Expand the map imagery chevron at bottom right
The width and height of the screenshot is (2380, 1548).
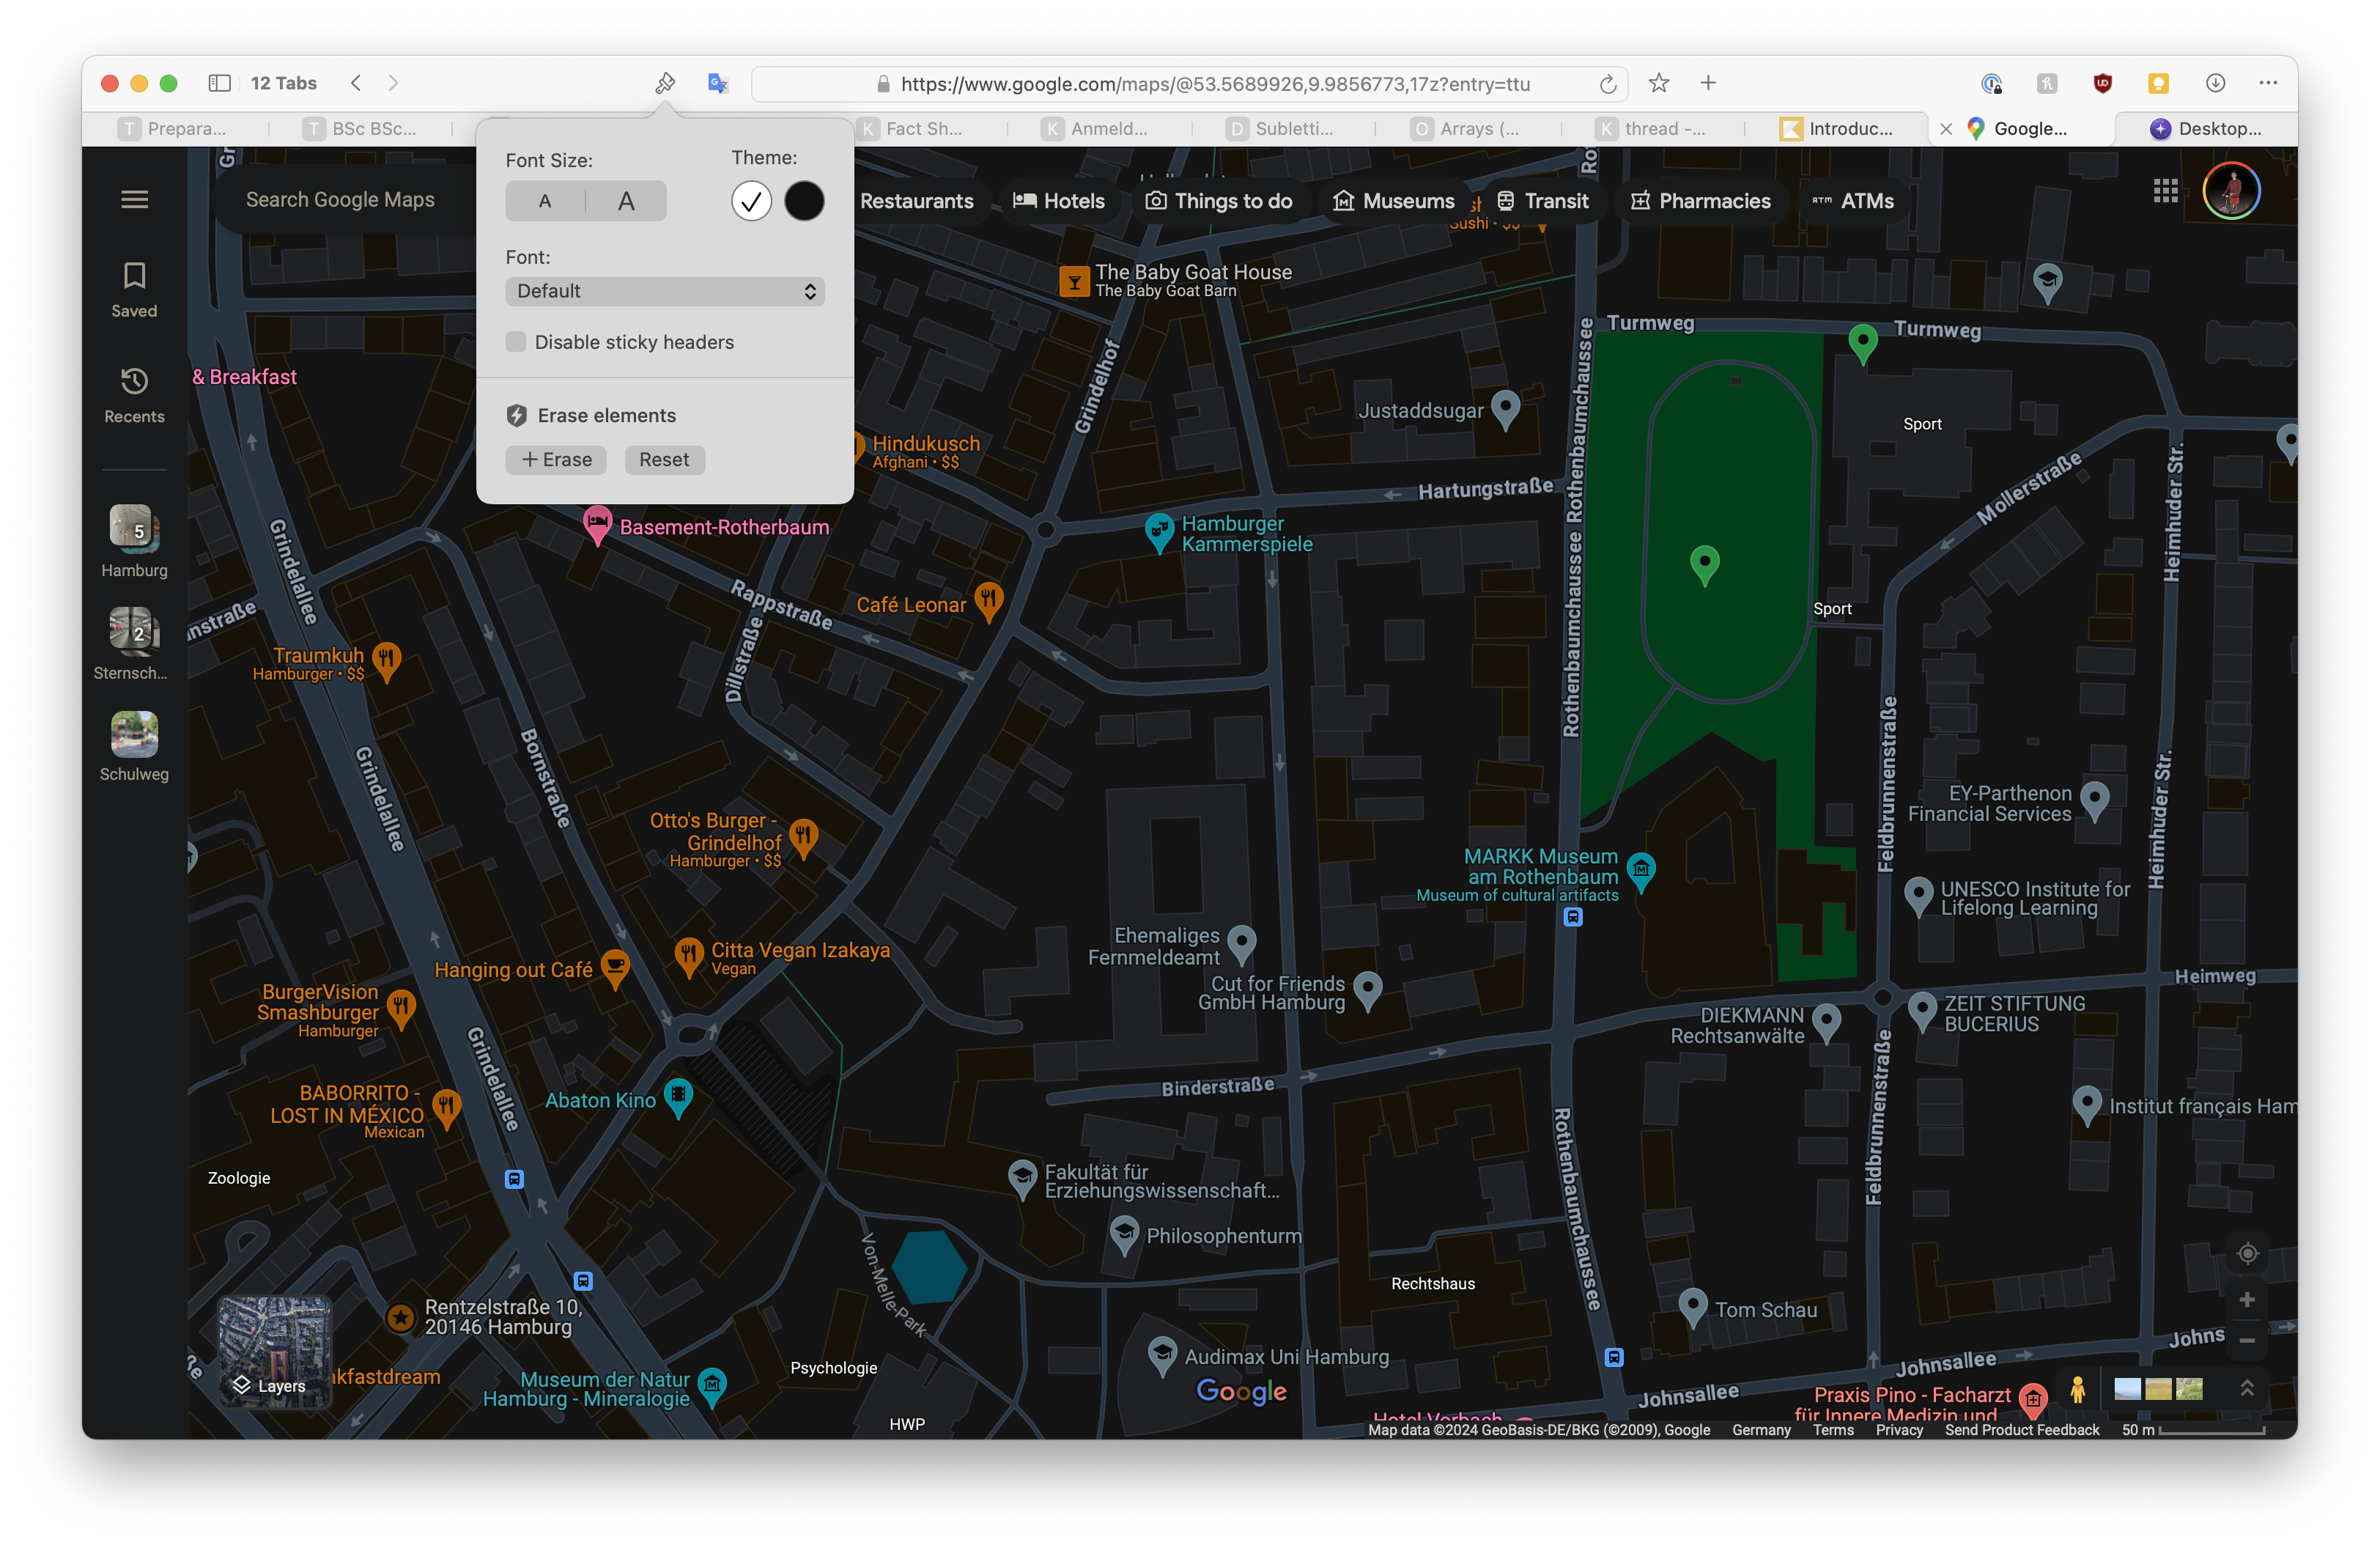2246,1388
